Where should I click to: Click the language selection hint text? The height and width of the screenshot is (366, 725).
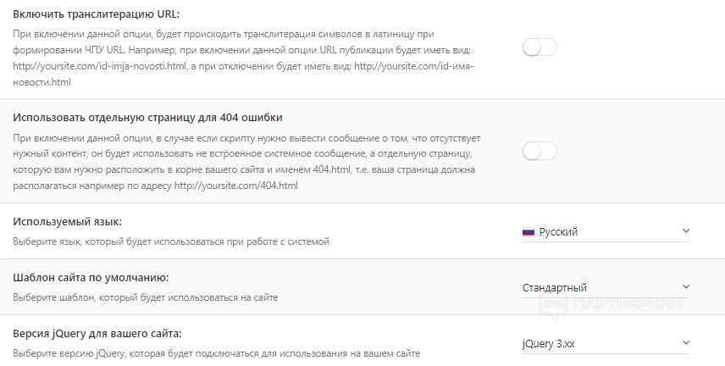pyautogui.click(x=171, y=241)
